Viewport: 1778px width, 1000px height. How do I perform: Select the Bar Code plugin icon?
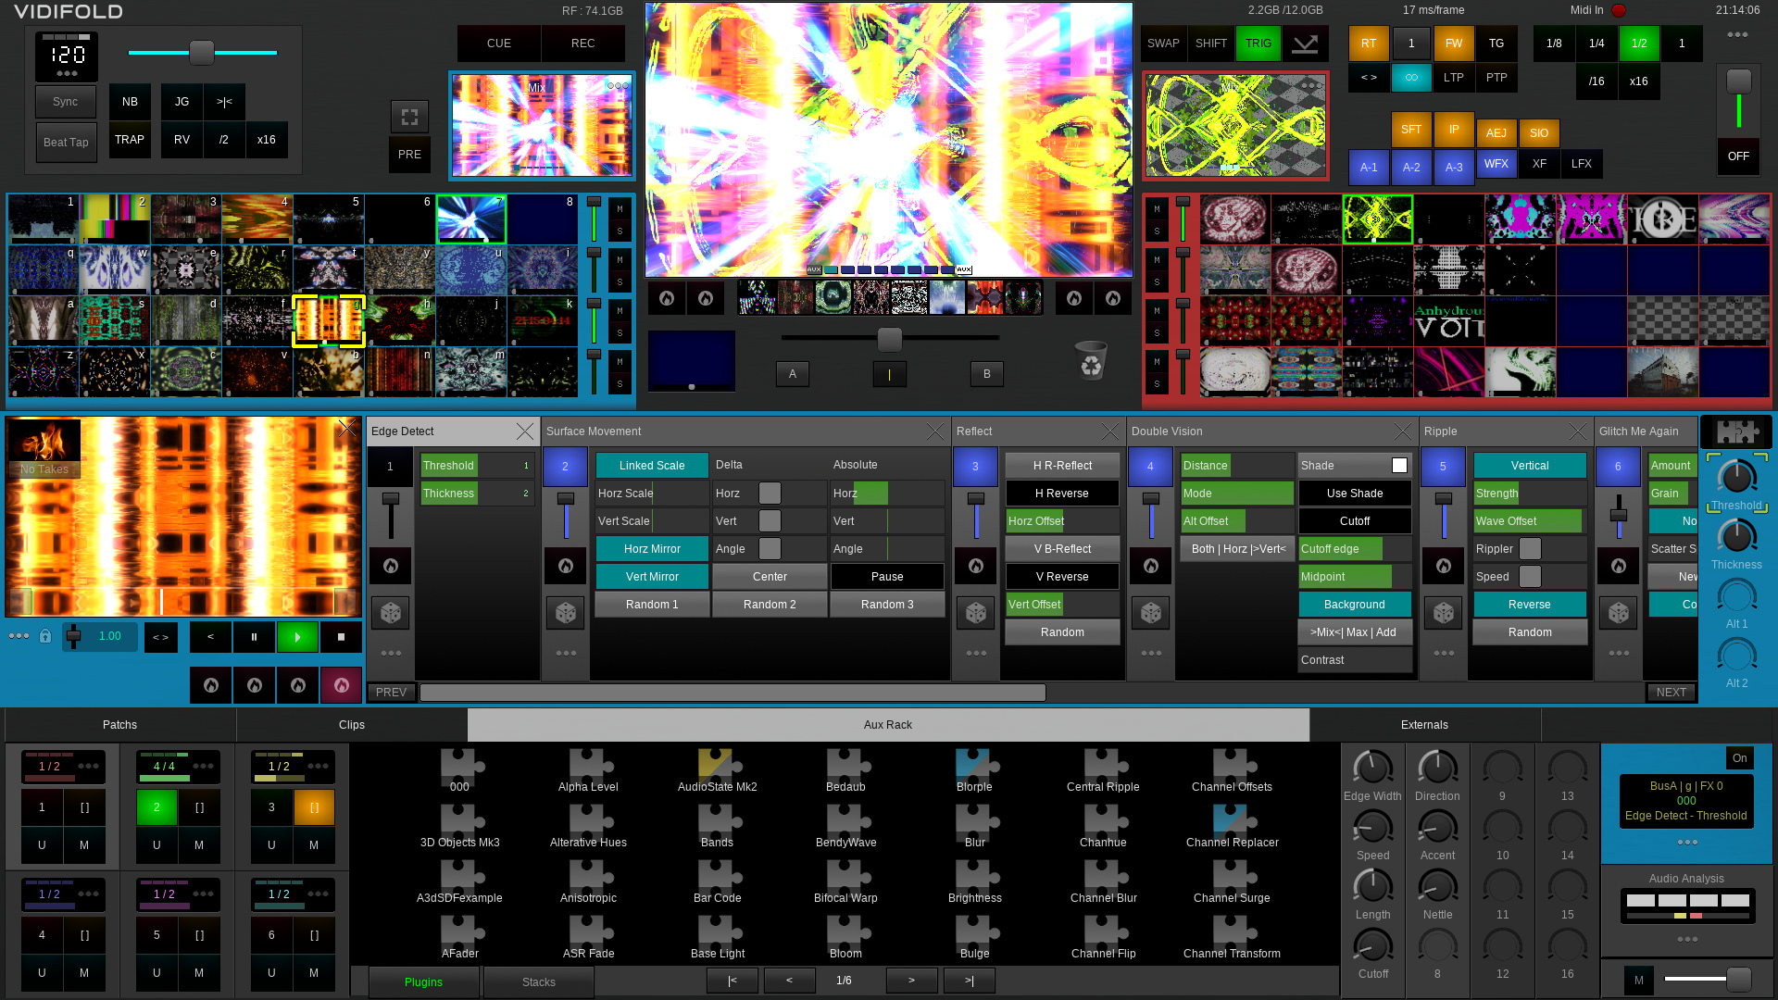(x=718, y=876)
